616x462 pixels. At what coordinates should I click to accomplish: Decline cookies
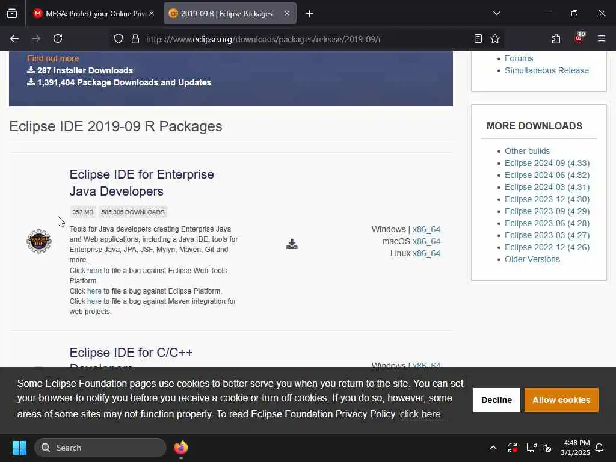click(496, 400)
